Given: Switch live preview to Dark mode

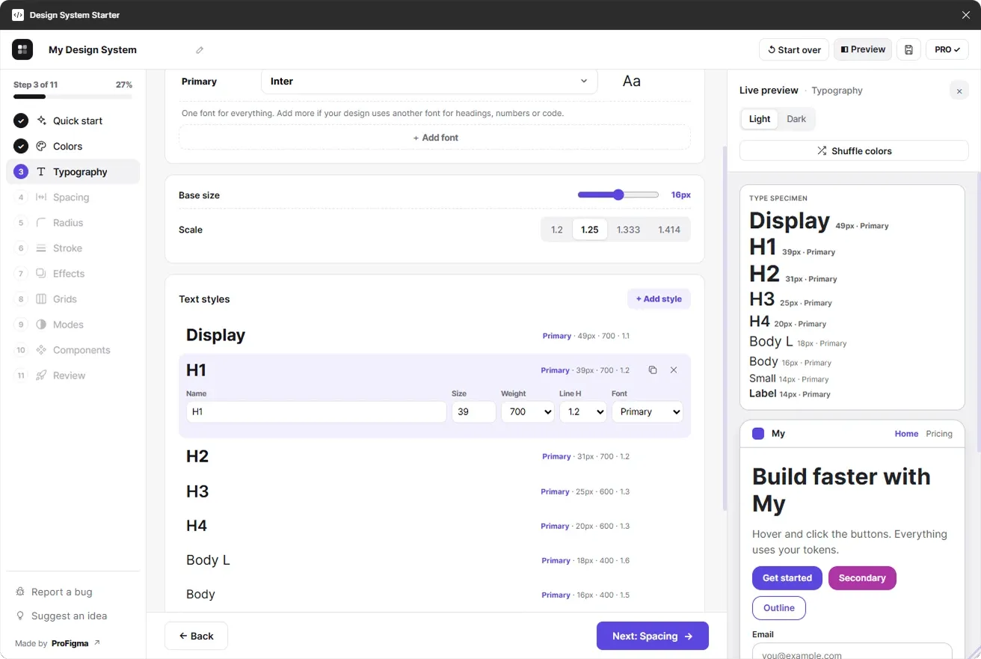Looking at the screenshot, I should (x=796, y=119).
